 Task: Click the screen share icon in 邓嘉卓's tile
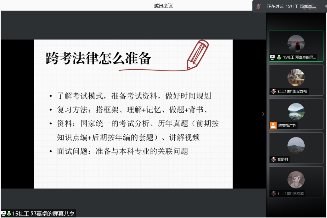click(273, 57)
